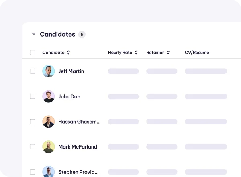Image resolution: width=241 pixels, height=177 pixels.
Task: Click Jeff Martin's avatar photo
Action: coord(48,71)
